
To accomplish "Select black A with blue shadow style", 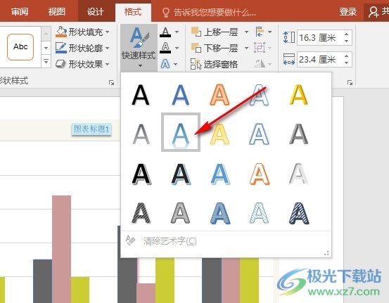I will click(181, 174).
